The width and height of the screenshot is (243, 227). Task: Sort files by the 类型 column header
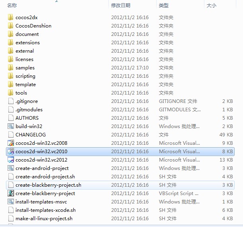pos(164,6)
